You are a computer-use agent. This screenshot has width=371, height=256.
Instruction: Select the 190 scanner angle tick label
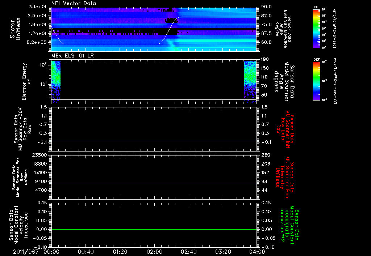coord(265,59)
